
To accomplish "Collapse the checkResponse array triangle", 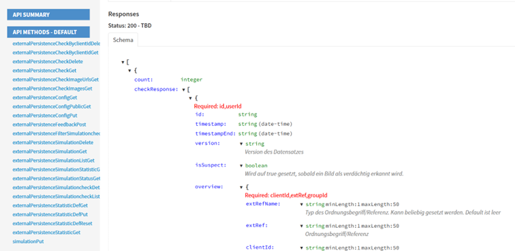I will 184,89.
